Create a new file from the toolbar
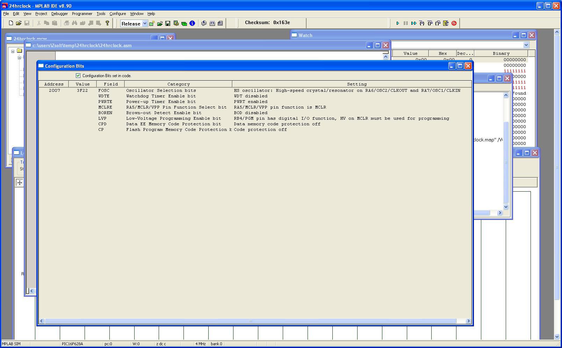562x348 pixels. point(11,23)
